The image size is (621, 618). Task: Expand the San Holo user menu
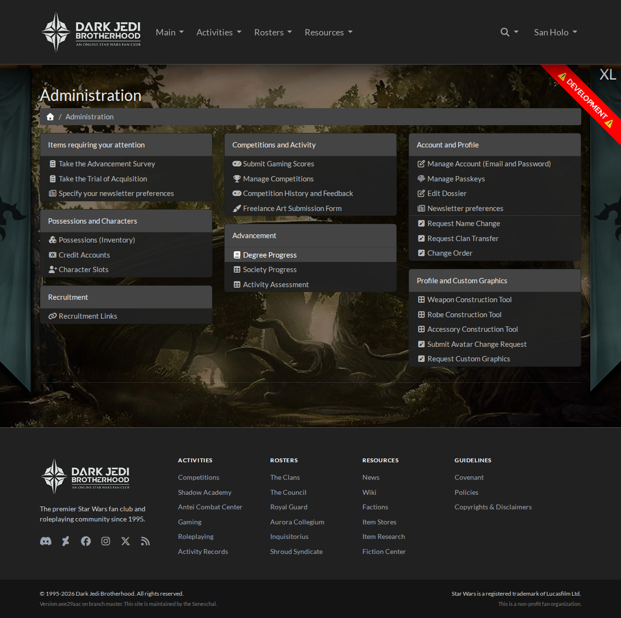555,33
